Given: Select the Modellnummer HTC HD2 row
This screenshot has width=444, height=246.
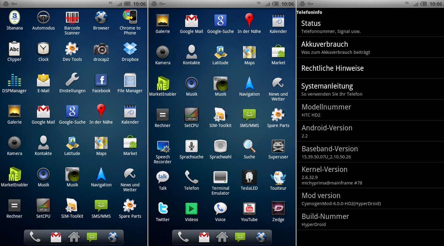Looking at the screenshot, I should (x=370, y=110).
